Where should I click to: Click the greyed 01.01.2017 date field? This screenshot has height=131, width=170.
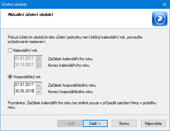pos(25,58)
